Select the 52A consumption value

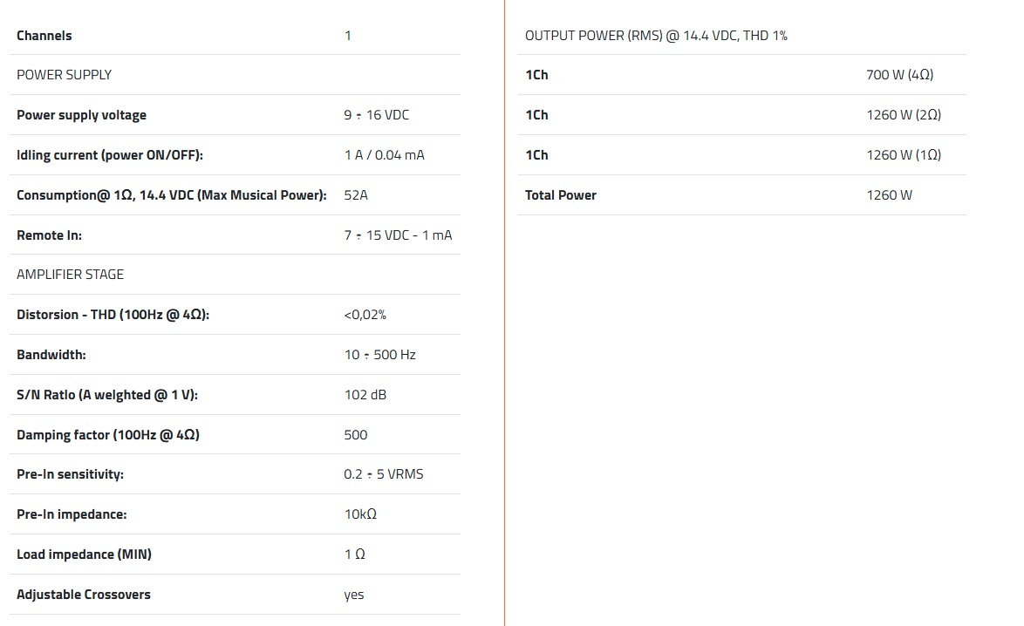pos(356,195)
